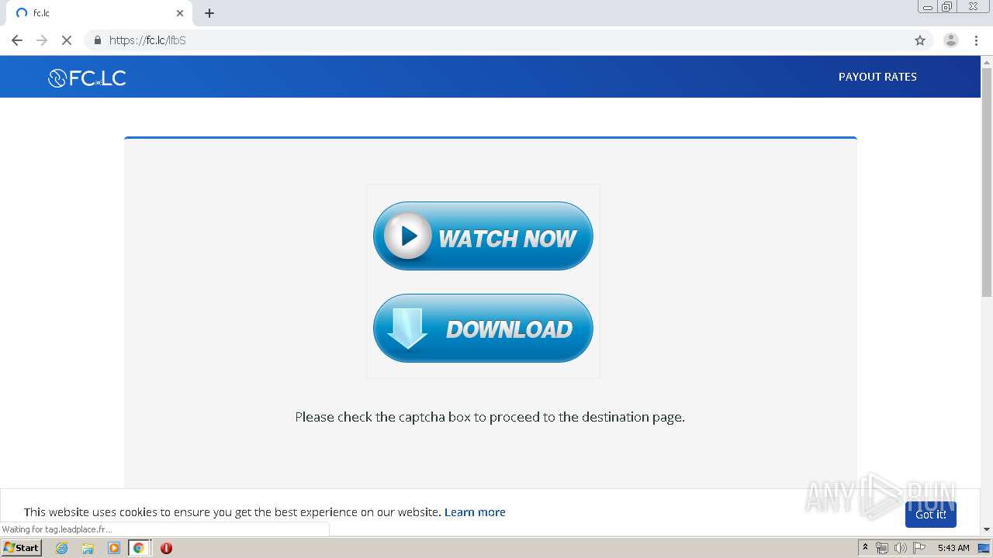The image size is (993, 558).
Task: Open Chrome three-dot menu
Action: coord(977,40)
